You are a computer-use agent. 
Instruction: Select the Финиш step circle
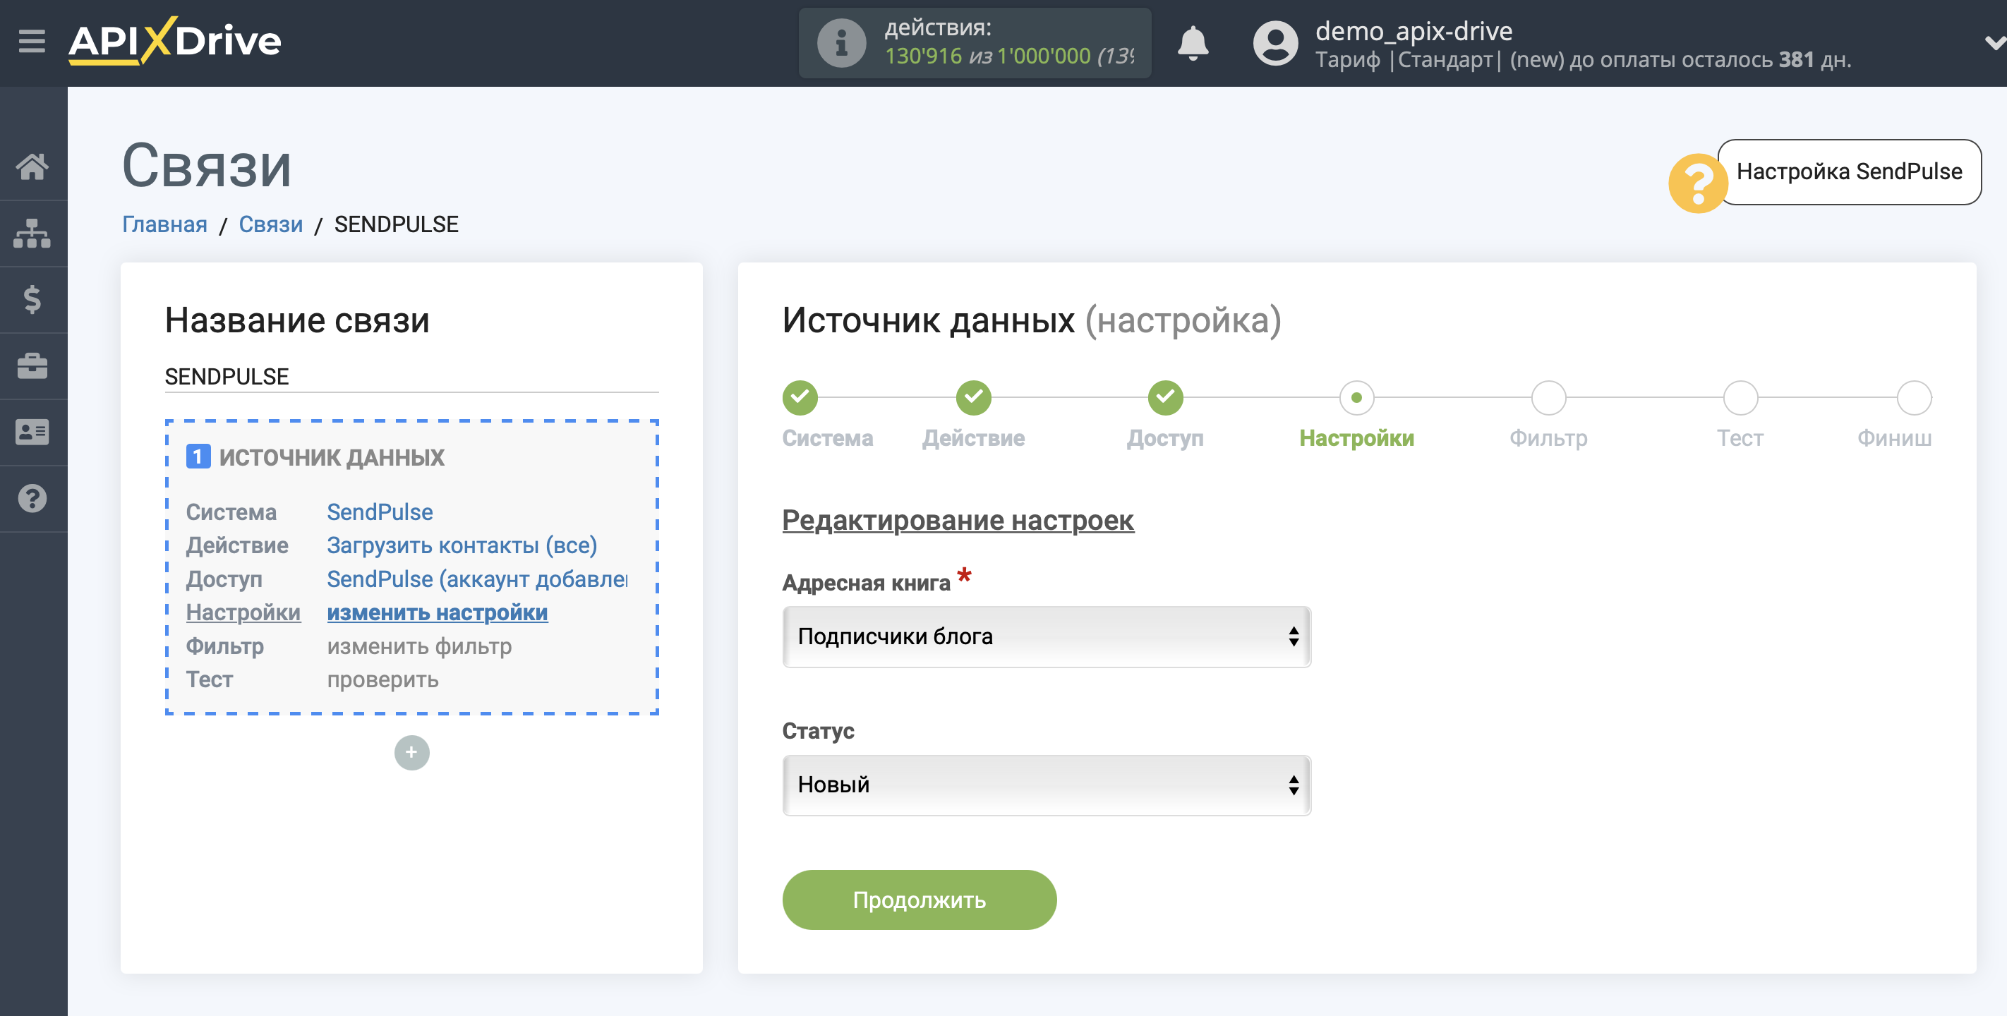tap(1914, 397)
